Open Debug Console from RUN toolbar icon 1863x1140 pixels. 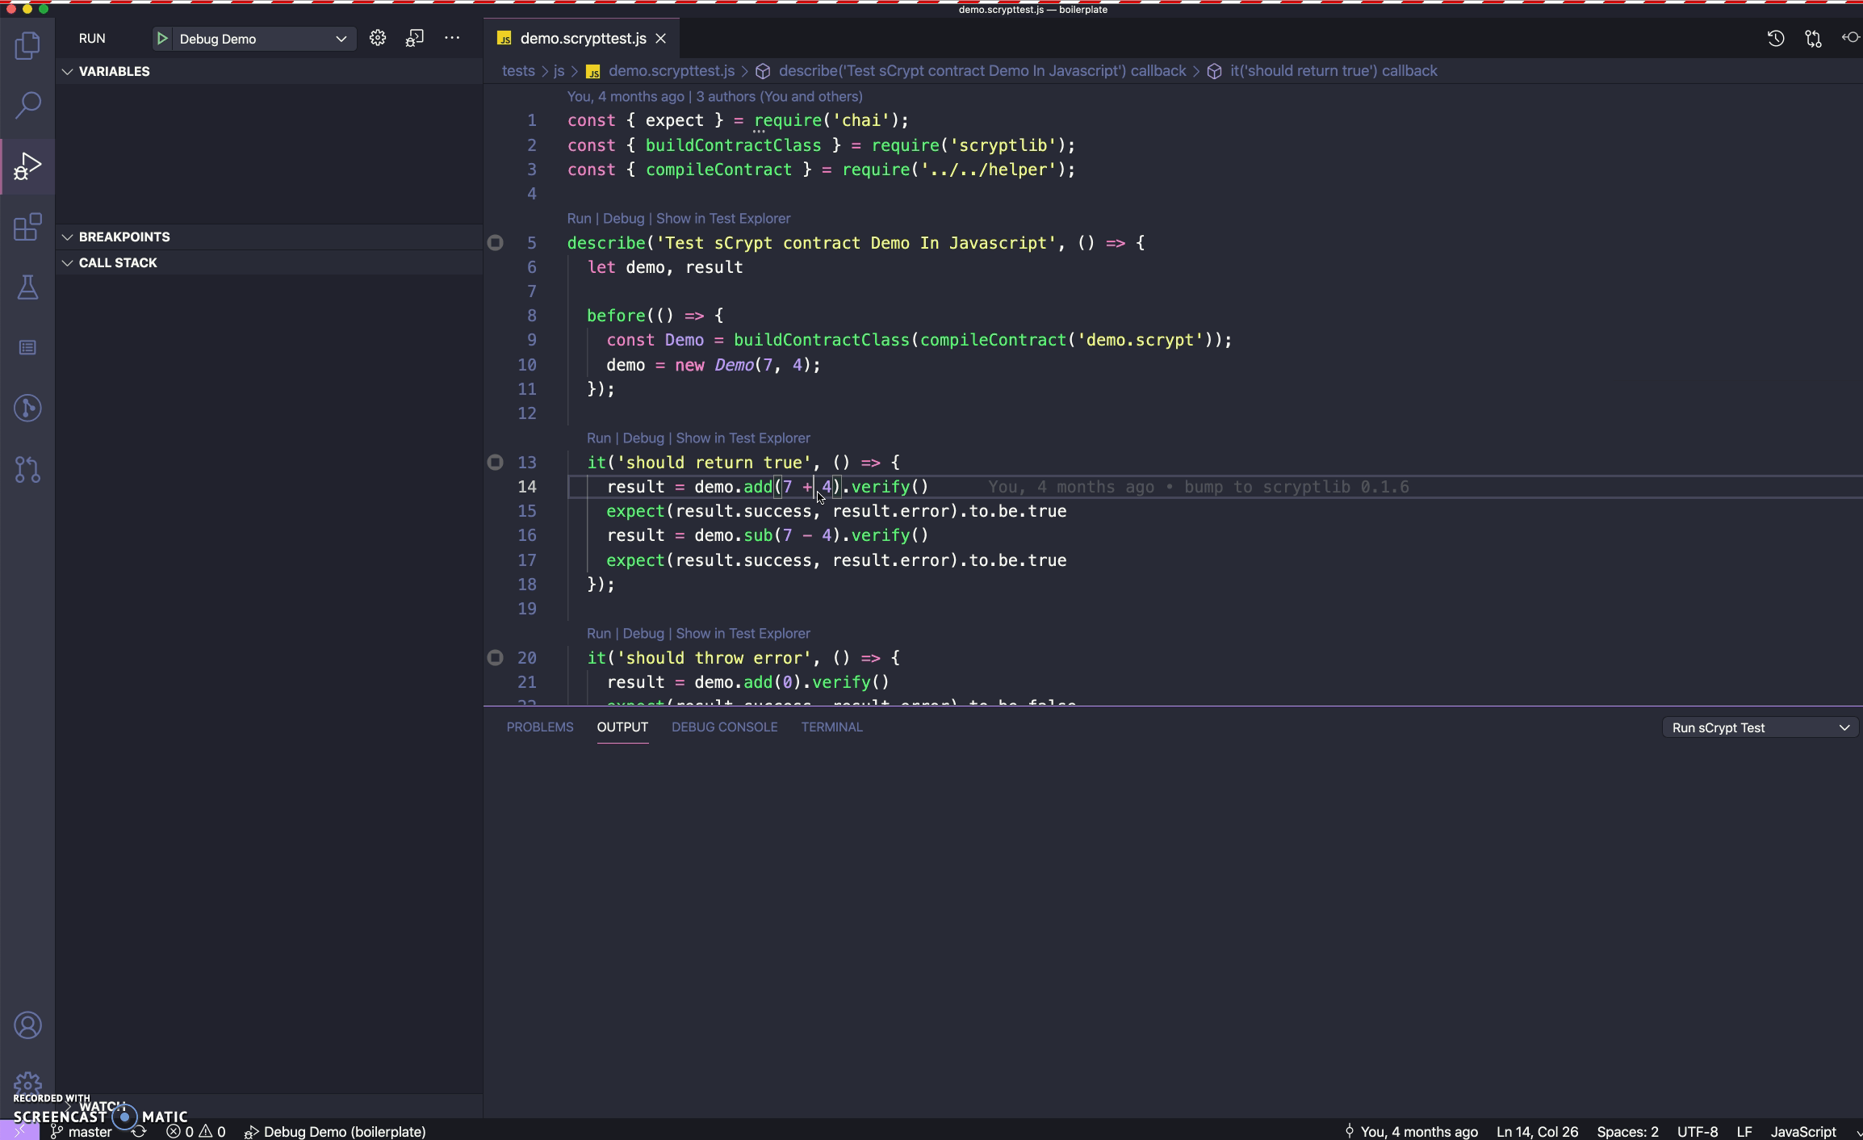414,38
